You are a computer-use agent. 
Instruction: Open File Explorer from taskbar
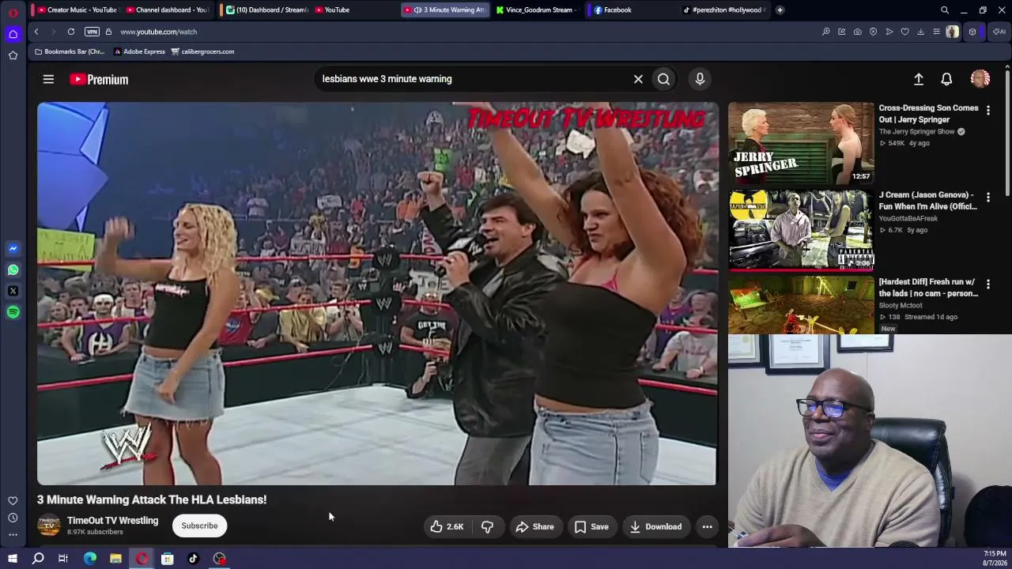click(x=115, y=559)
